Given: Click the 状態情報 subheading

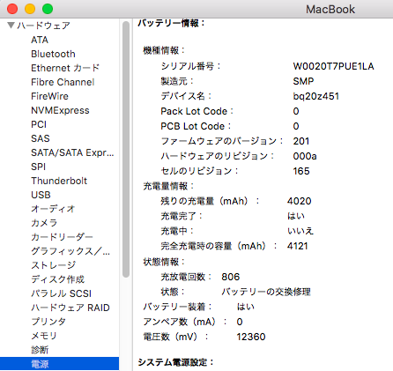Looking at the screenshot, I should 164,262.
